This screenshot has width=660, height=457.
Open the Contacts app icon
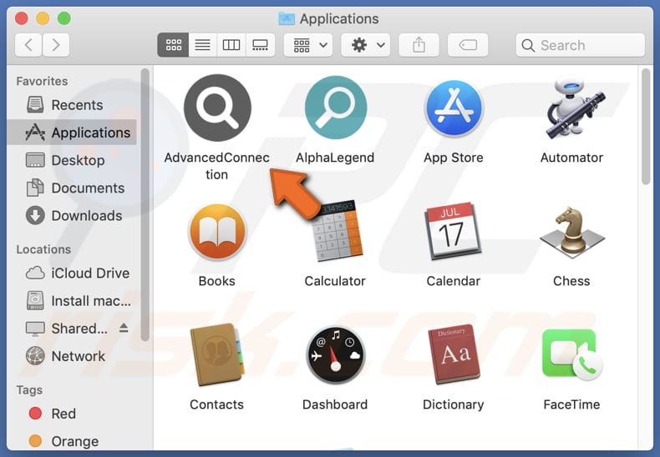(x=216, y=354)
